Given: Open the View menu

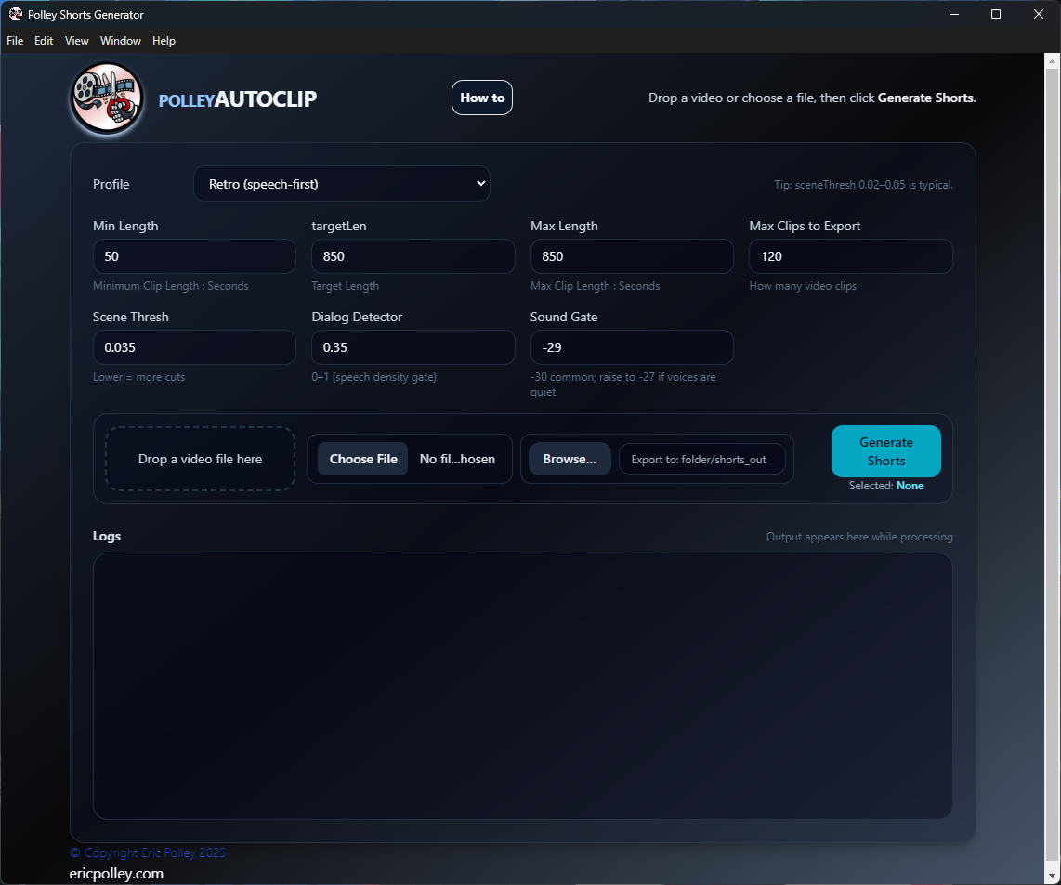Looking at the screenshot, I should tap(76, 41).
